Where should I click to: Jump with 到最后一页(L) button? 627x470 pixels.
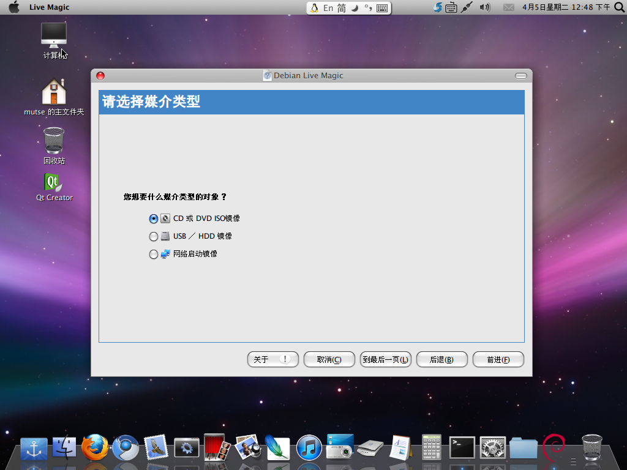386,359
